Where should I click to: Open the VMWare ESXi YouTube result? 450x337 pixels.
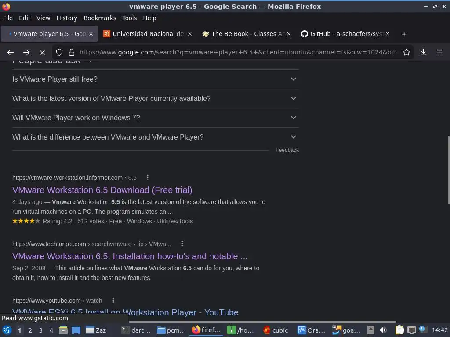coord(125,312)
